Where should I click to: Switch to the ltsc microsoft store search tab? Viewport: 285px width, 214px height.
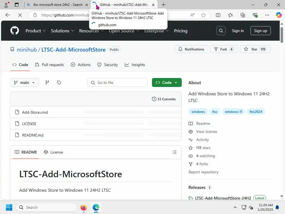click(57, 5)
